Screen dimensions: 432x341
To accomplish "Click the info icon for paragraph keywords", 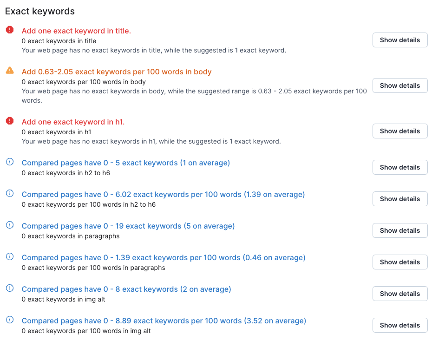I will coord(10,224).
